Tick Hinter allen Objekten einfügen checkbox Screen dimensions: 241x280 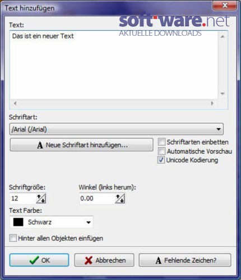(x=13, y=239)
